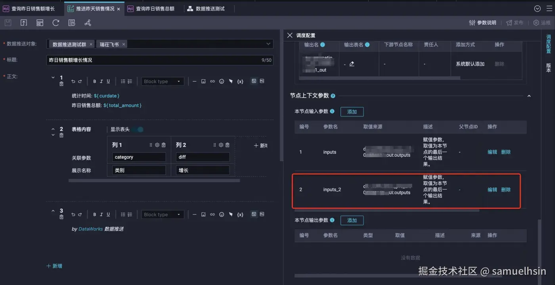Click drag handle icon of 列 2
The width and height of the screenshot is (555, 285).
[x=214, y=145]
